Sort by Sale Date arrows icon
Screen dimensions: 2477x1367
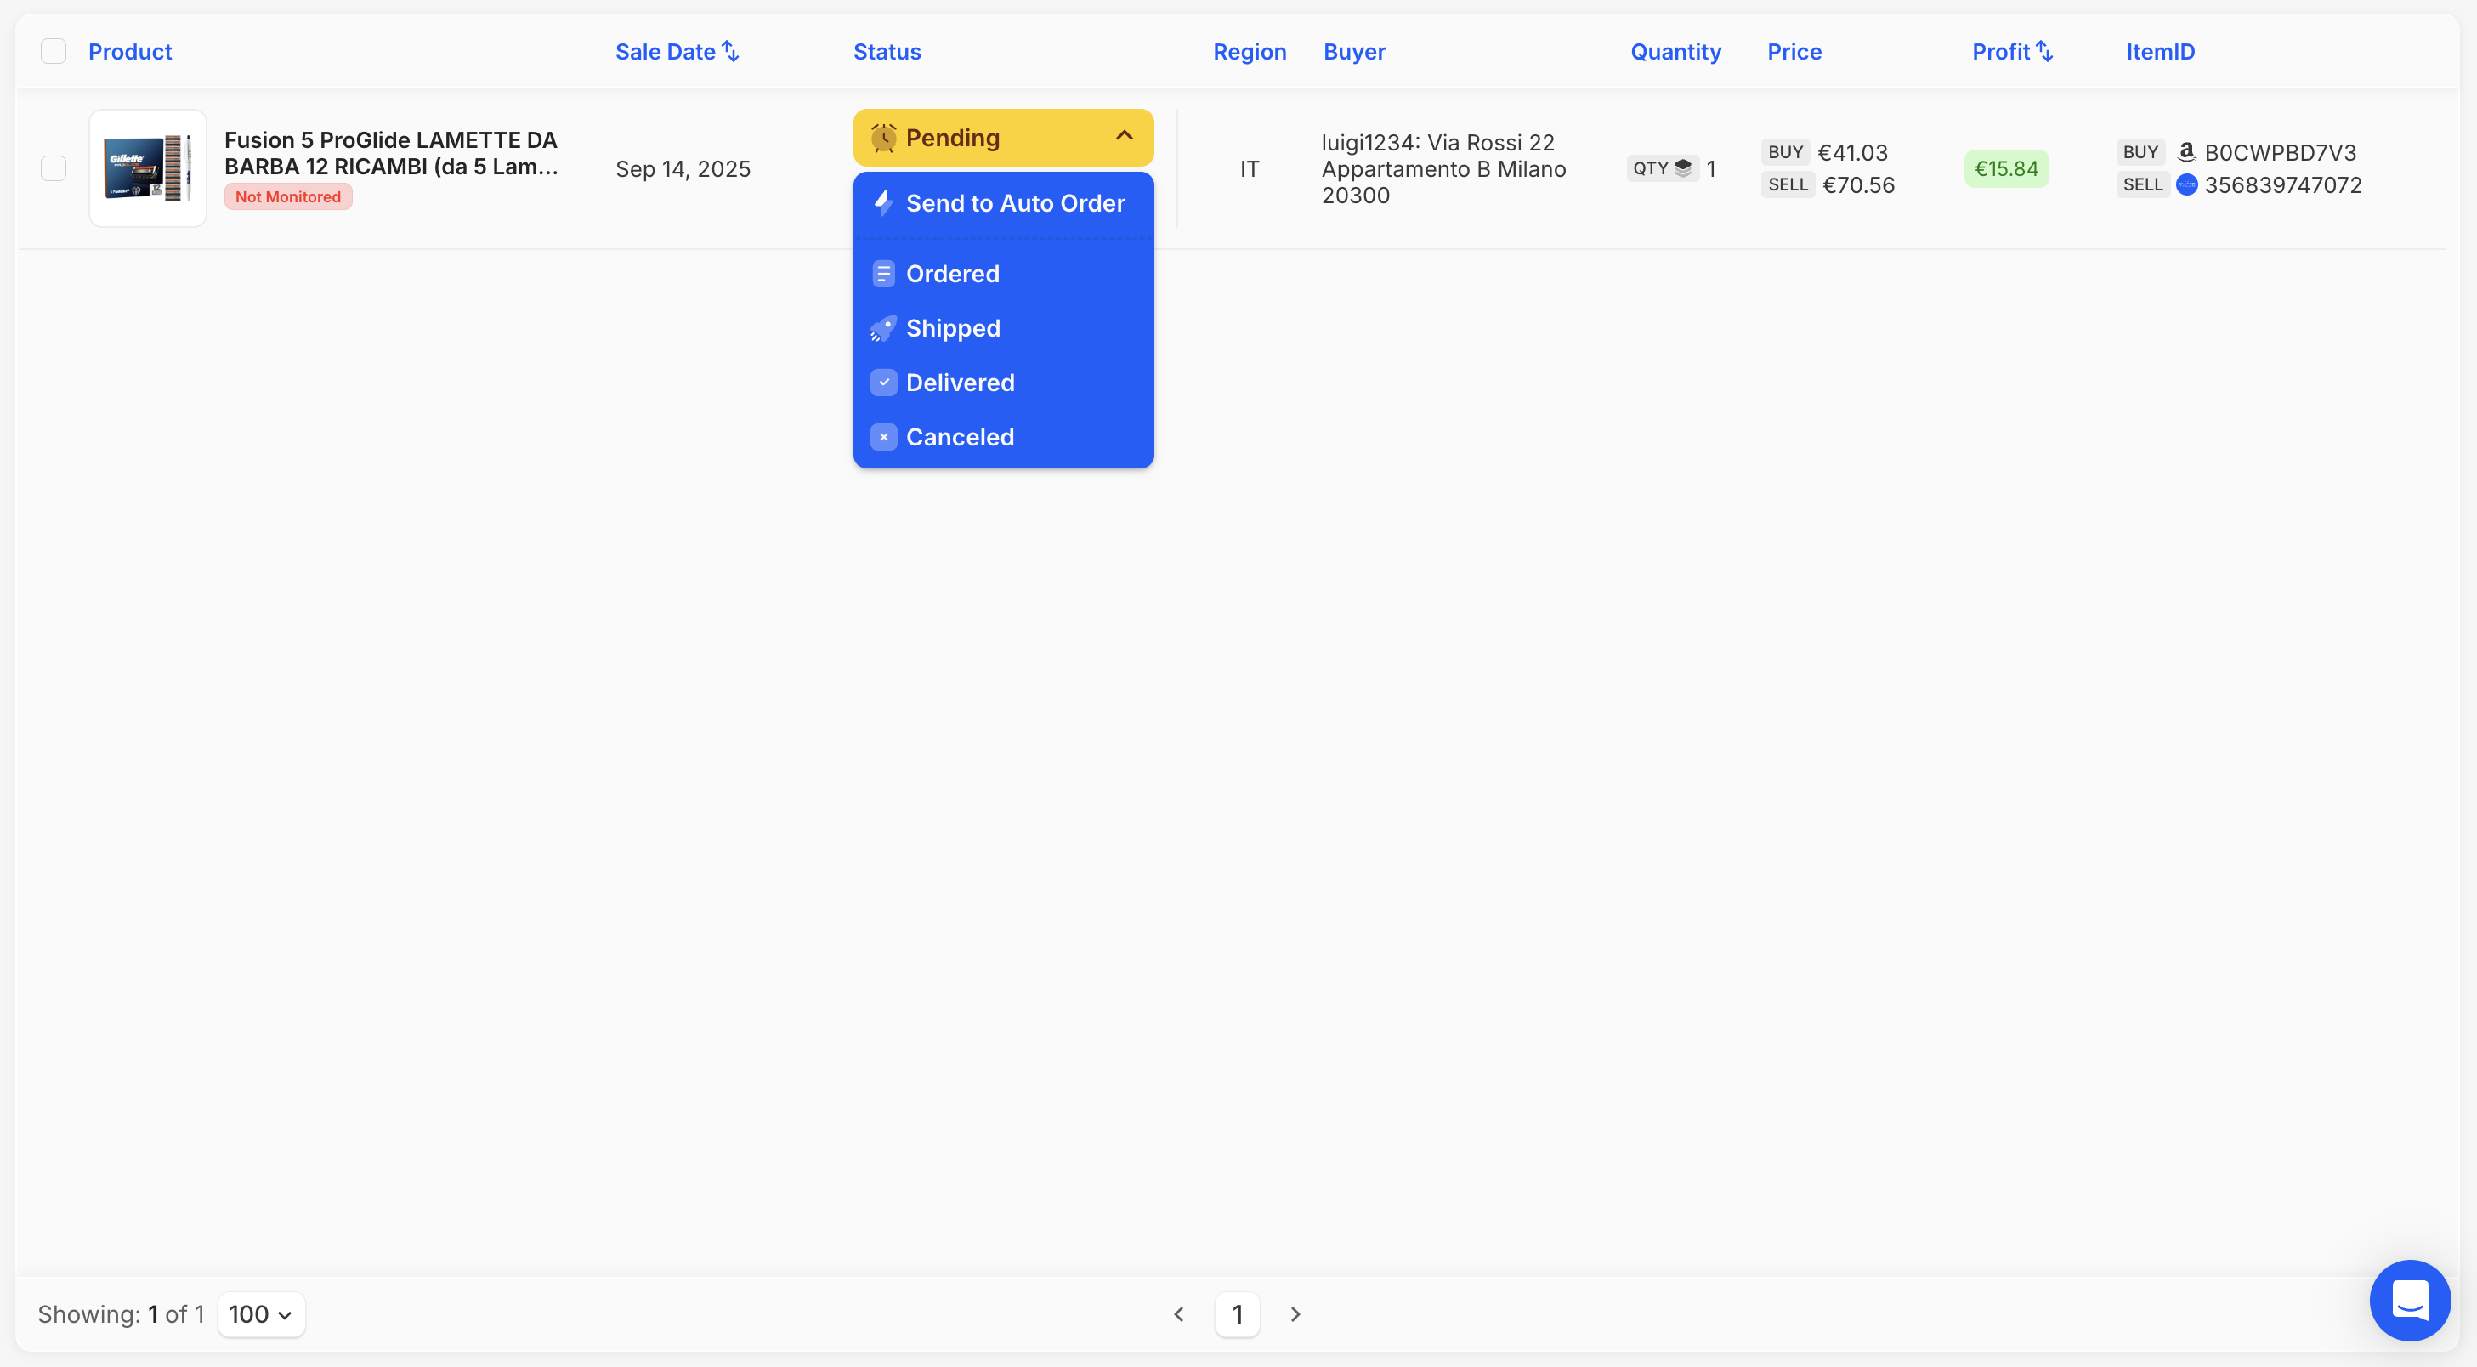point(731,51)
